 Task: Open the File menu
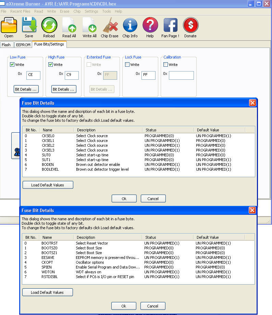tap(4, 11)
